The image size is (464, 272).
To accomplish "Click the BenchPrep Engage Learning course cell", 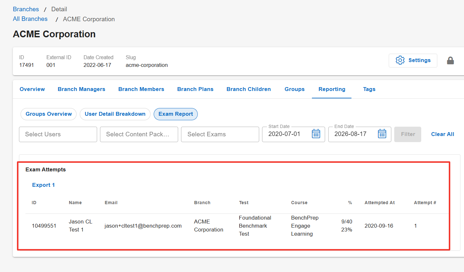I will coord(305,226).
